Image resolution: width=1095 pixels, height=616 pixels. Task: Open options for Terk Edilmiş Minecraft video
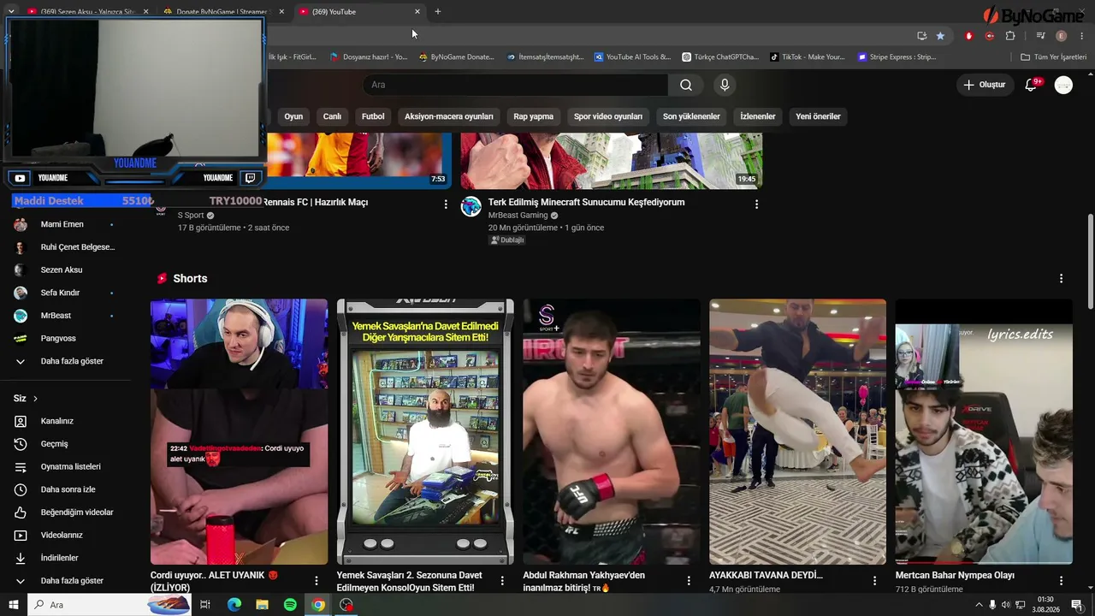[756, 204]
